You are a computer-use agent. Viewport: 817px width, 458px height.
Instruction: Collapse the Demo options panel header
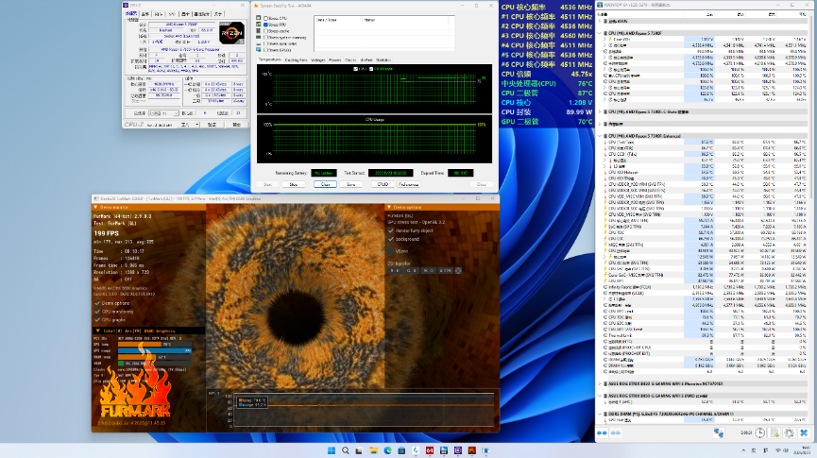[390, 207]
